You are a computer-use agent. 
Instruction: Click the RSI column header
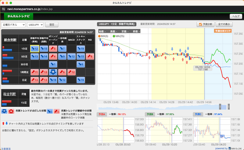(x=90, y=40)
